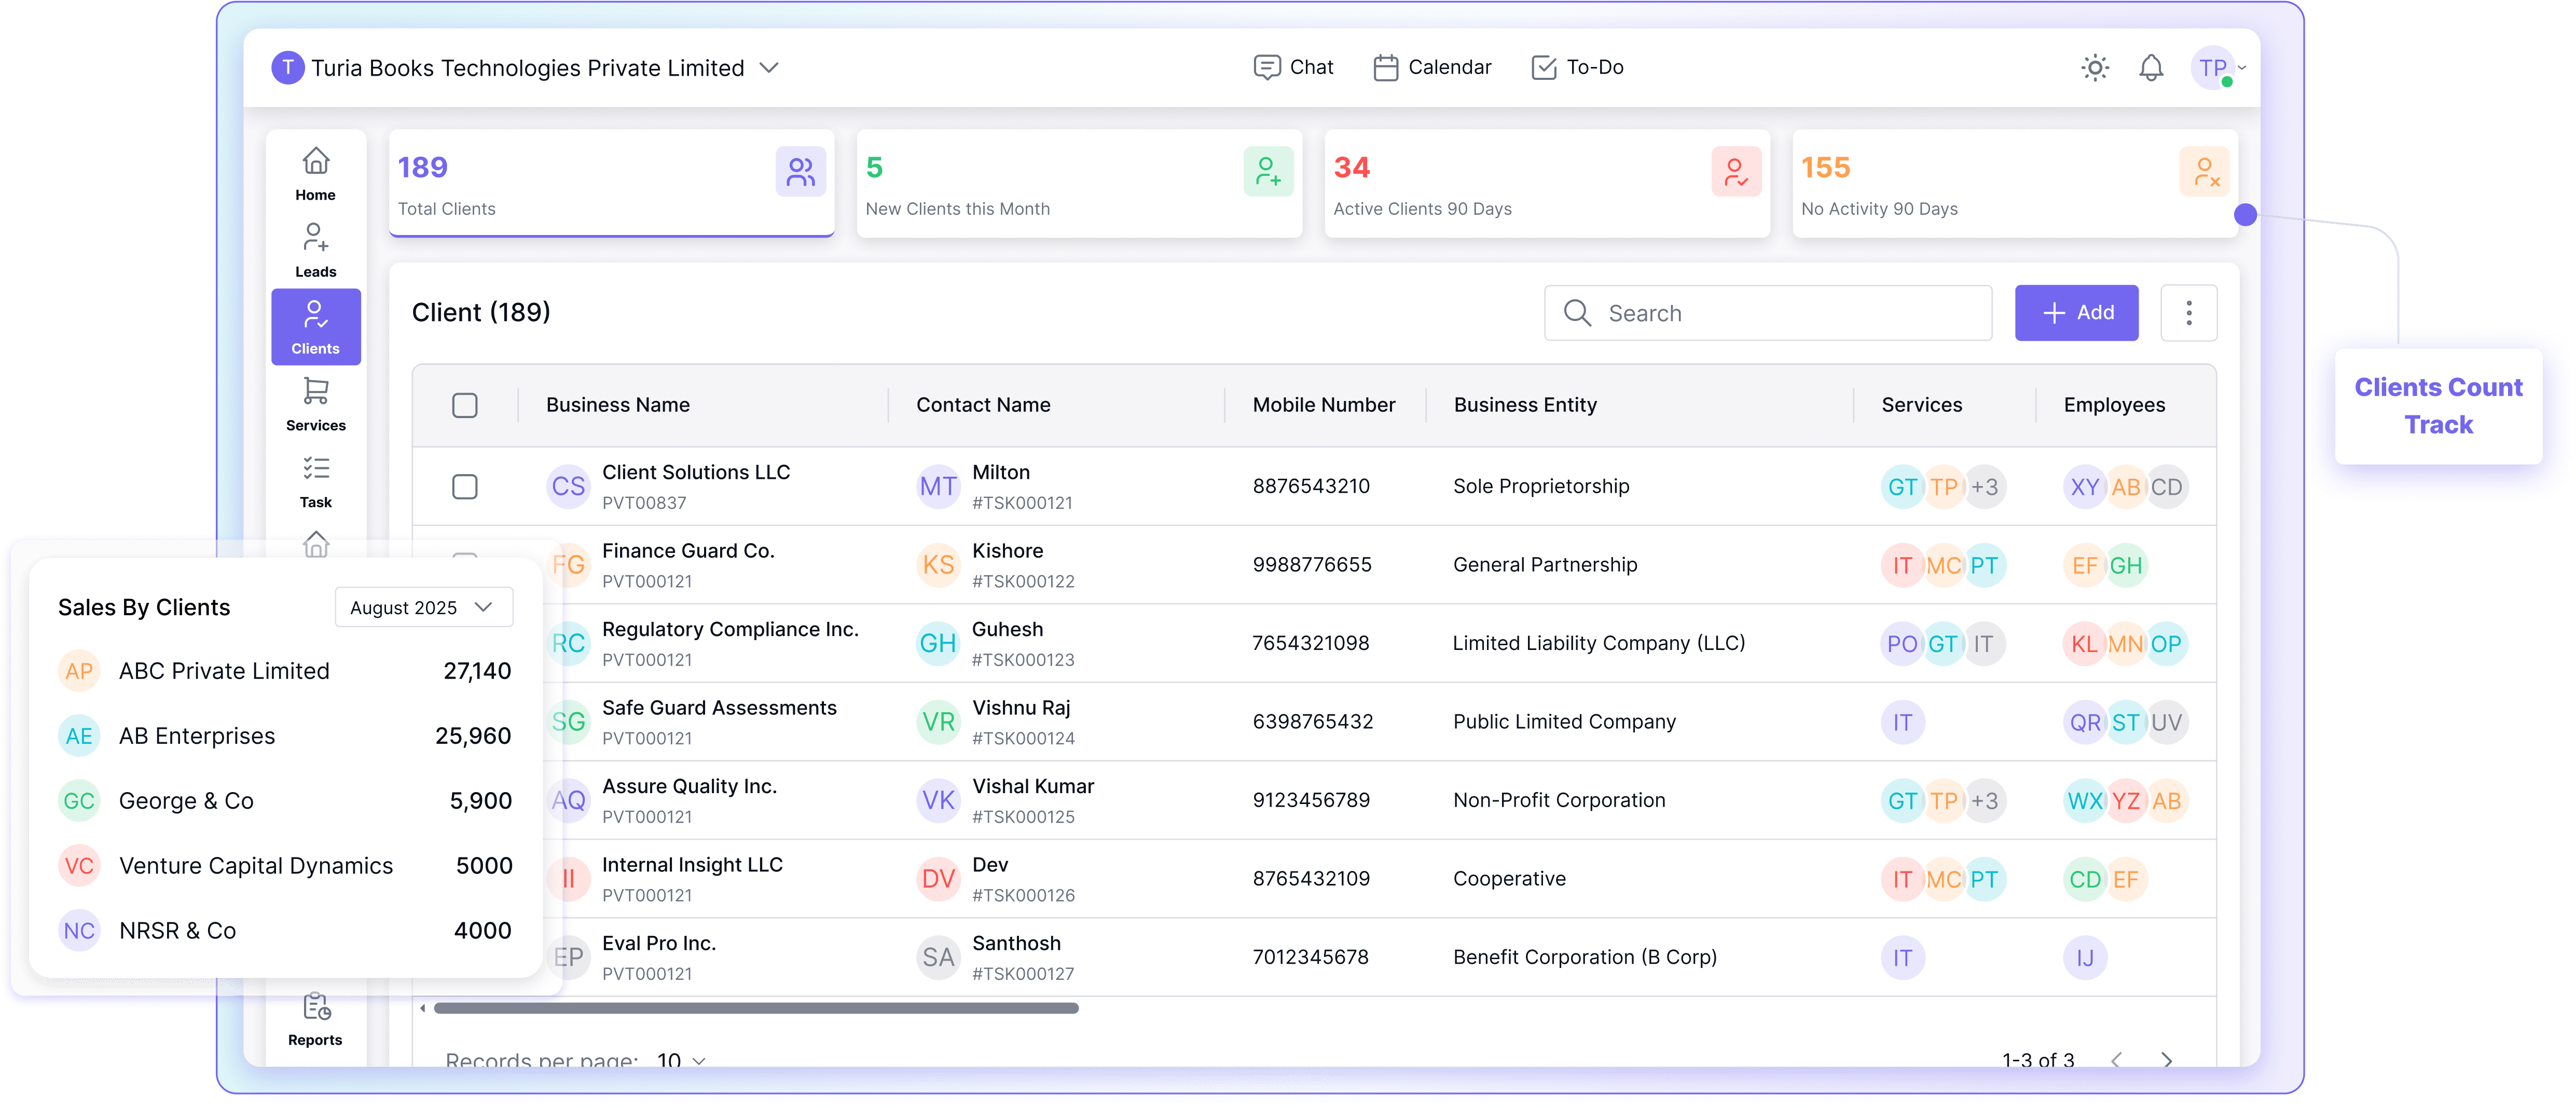Expand +3 services for Client Solutions LLC
The image size is (2576, 1108).
[1984, 487]
